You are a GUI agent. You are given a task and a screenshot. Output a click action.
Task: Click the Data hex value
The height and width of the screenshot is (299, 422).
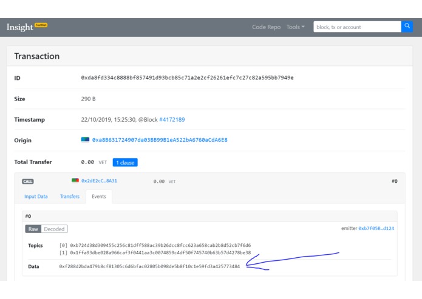click(149, 266)
